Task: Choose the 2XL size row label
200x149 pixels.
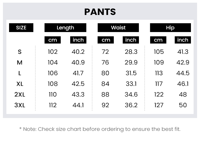Action: click(20, 95)
